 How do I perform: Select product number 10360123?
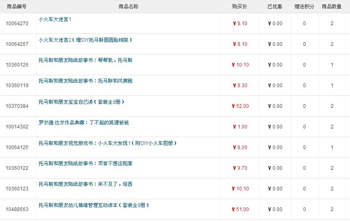click(x=17, y=189)
